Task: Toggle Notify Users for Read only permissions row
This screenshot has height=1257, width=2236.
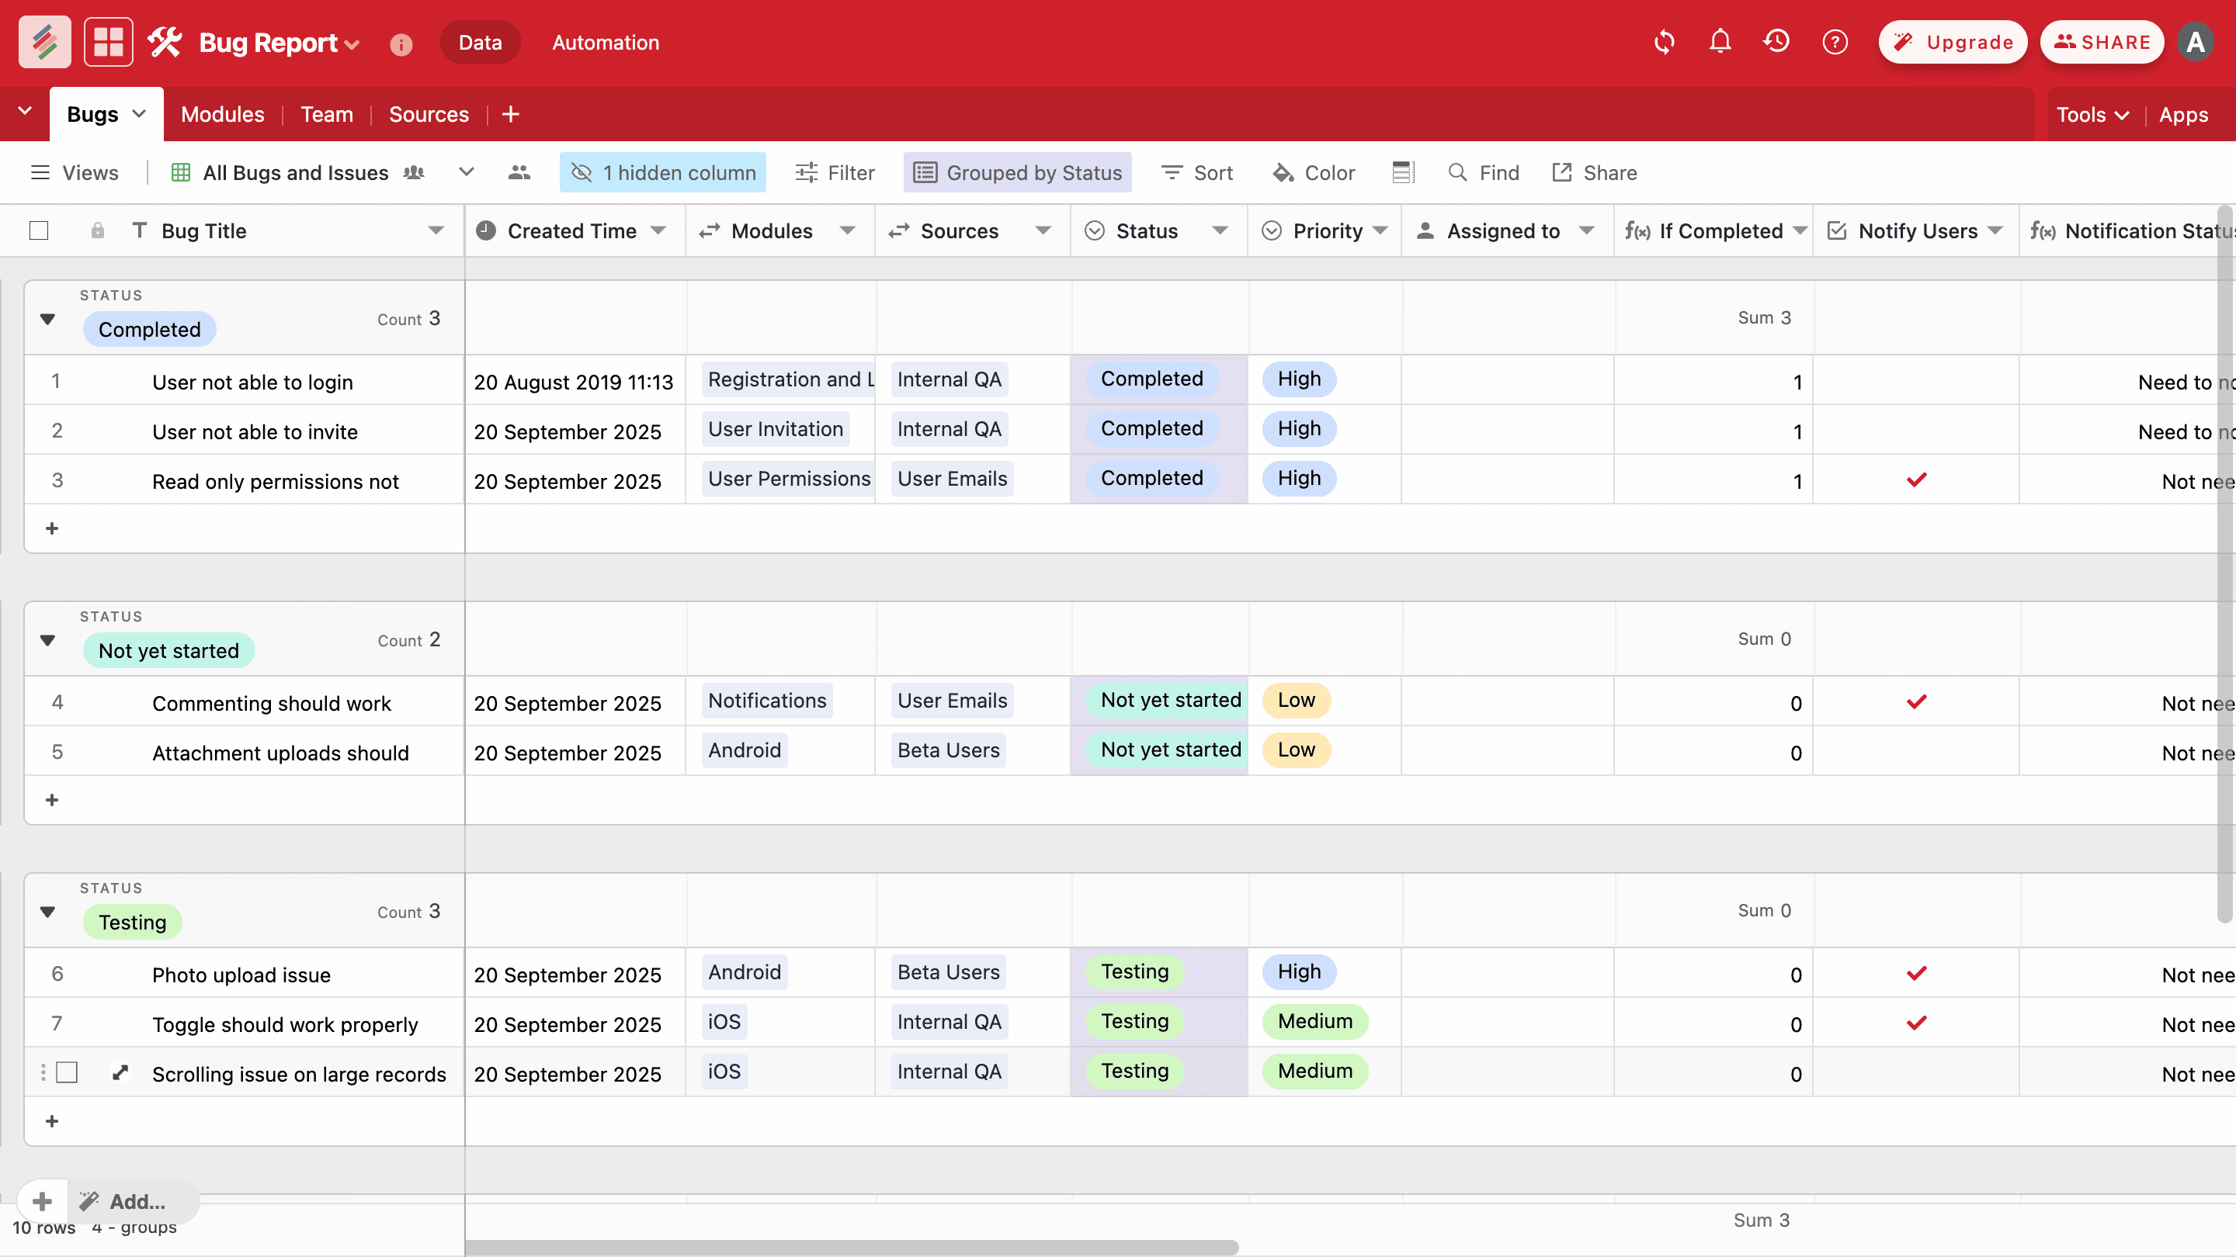Action: 1917,479
